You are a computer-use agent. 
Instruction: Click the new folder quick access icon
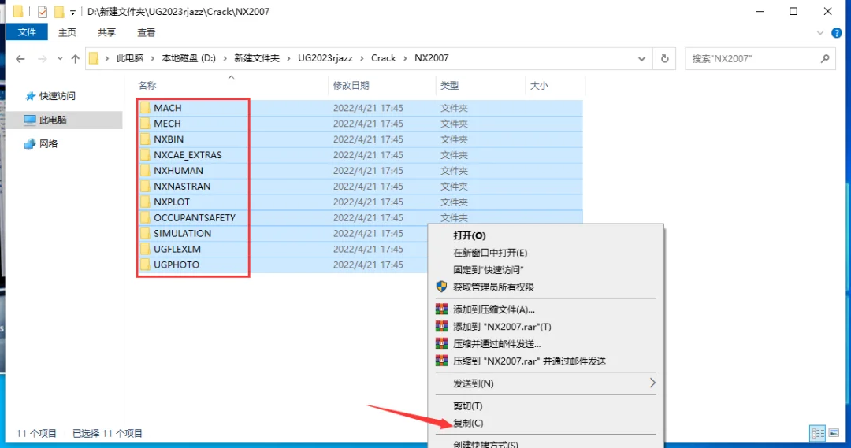coord(58,11)
